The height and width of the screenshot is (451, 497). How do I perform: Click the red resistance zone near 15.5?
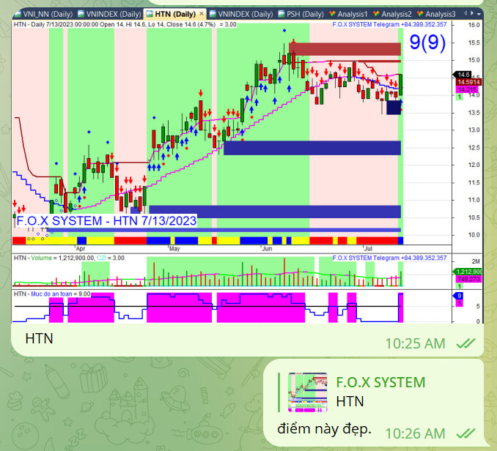coord(345,49)
